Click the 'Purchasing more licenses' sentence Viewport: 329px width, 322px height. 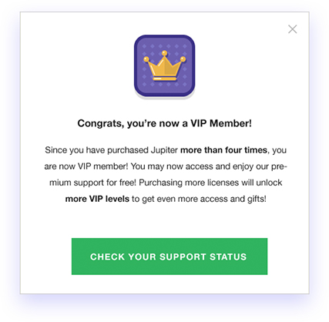pos(210,183)
